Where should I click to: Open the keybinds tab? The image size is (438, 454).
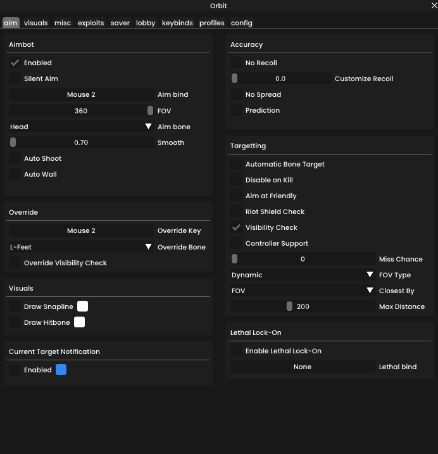177,23
